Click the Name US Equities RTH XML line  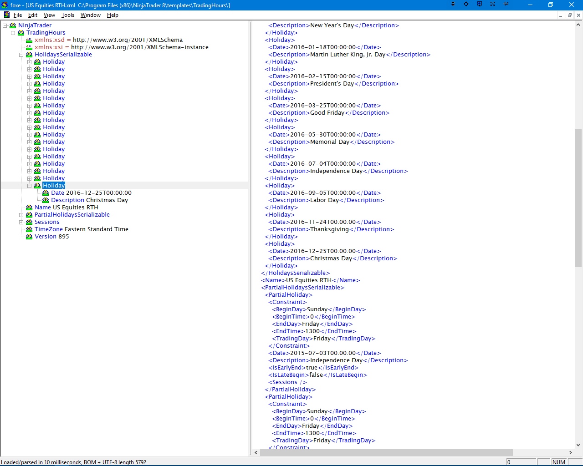coord(311,280)
